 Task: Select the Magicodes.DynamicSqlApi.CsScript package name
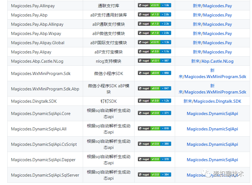pos(44,144)
